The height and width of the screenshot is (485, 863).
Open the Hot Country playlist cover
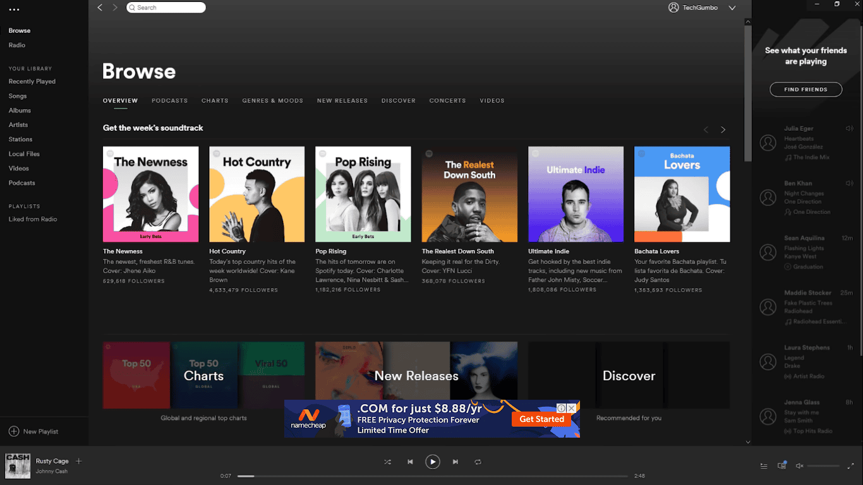coord(257,194)
